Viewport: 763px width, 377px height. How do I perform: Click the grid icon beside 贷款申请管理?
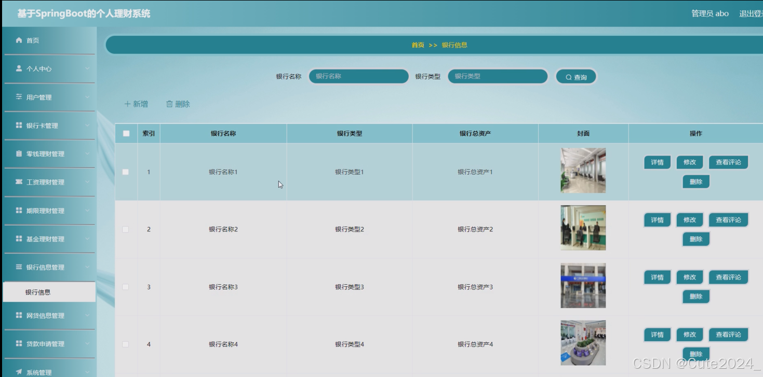(19, 344)
